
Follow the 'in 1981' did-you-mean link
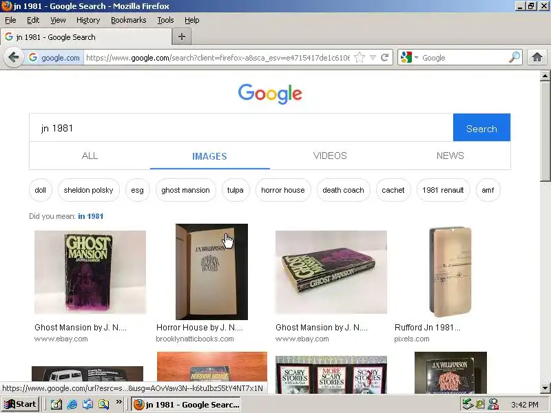click(x=91, y=216)
